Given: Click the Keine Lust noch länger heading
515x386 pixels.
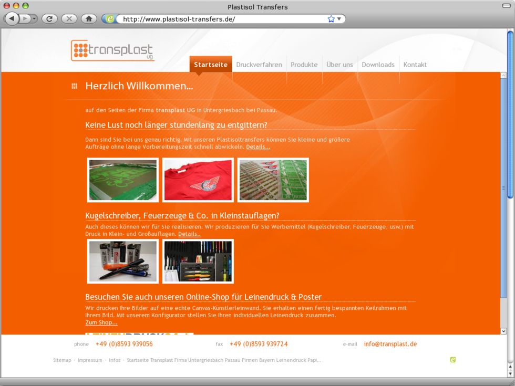Looking at the screenshot, I should [x=176, y=125].
